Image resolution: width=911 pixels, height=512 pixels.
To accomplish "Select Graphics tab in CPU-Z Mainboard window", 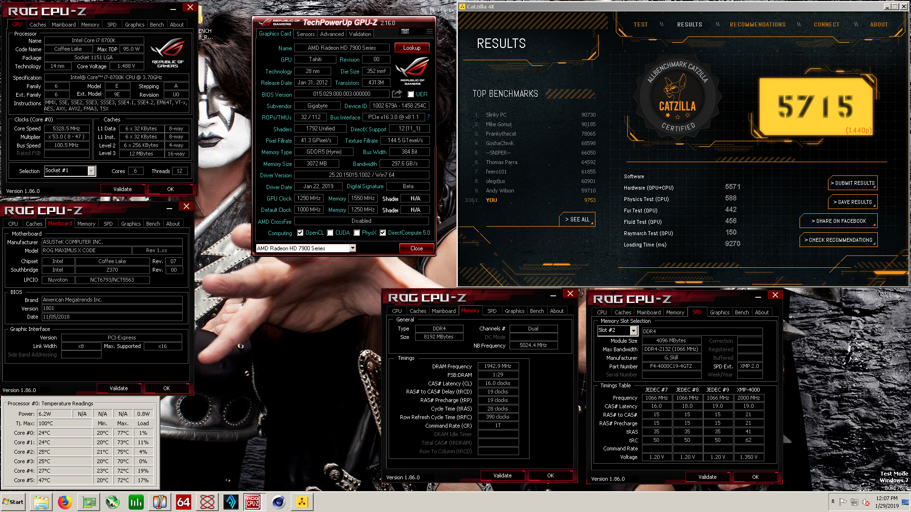I will (130, 224).
